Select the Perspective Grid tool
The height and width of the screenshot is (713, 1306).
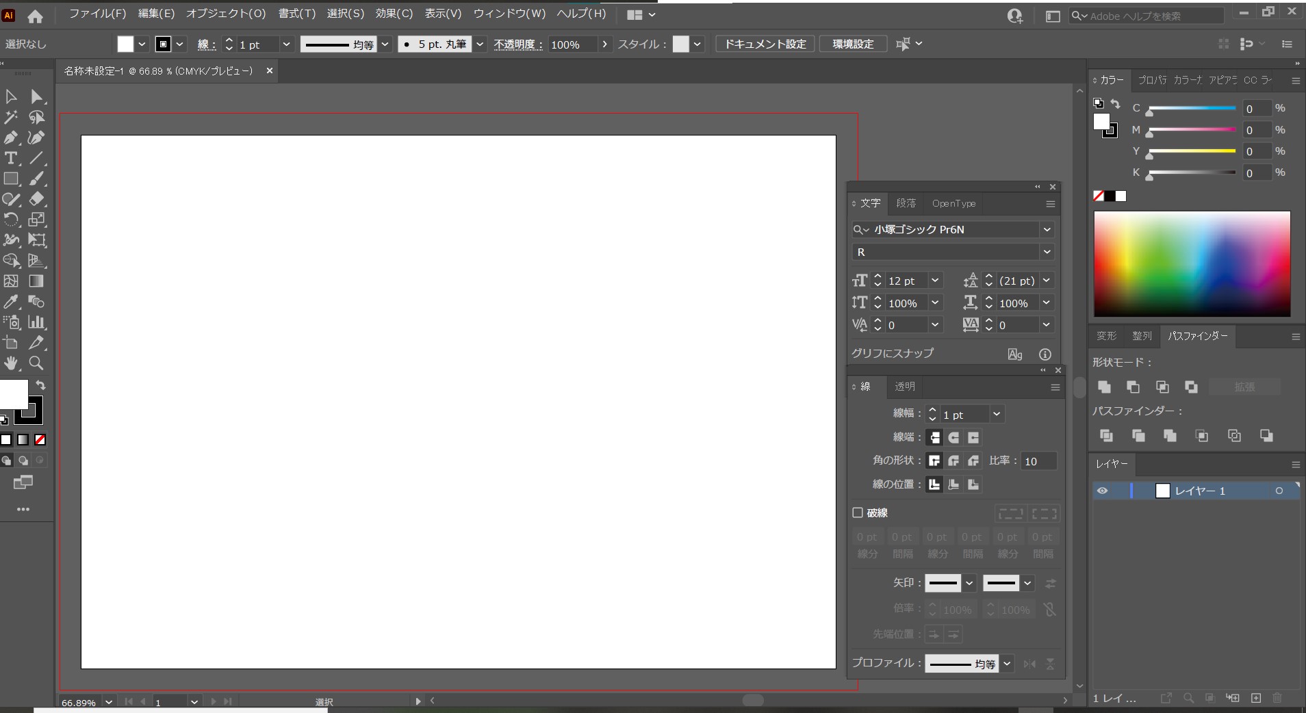tap(36, 261)
